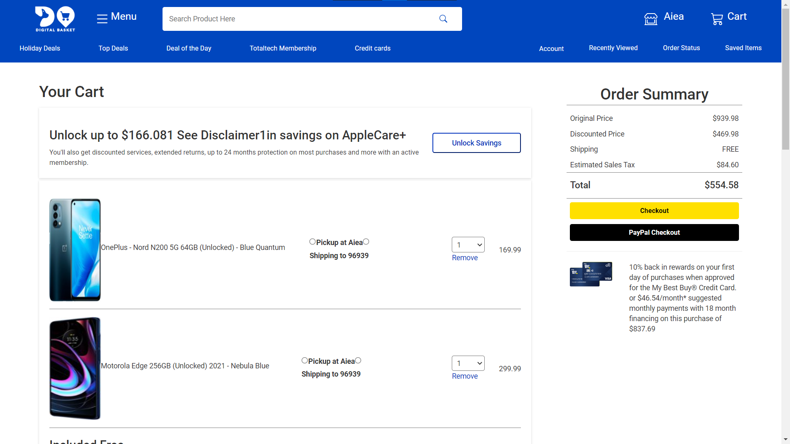Choose PayPal Checkout
The image size is (790, 444).
click(x=654, y=232)
